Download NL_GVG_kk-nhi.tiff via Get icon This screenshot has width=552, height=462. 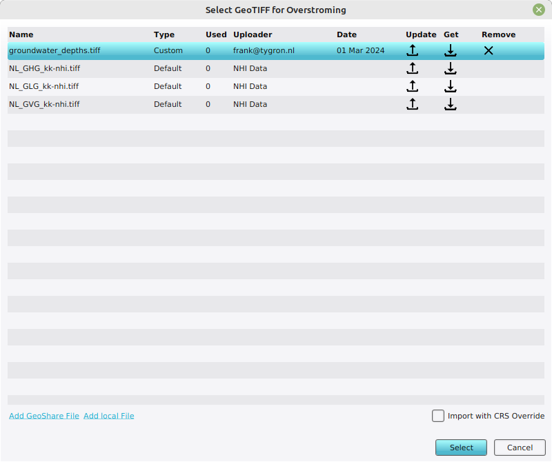tap(451, 104)
